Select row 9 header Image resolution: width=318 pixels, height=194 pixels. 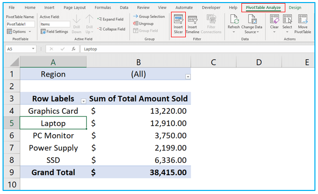tap(12, 172)
